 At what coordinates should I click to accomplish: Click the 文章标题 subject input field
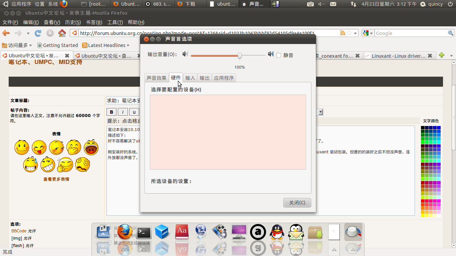click(x=123, y=100)
